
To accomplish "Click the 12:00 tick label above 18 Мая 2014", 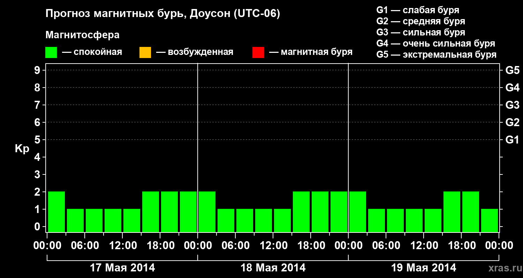I will point(273,245).
